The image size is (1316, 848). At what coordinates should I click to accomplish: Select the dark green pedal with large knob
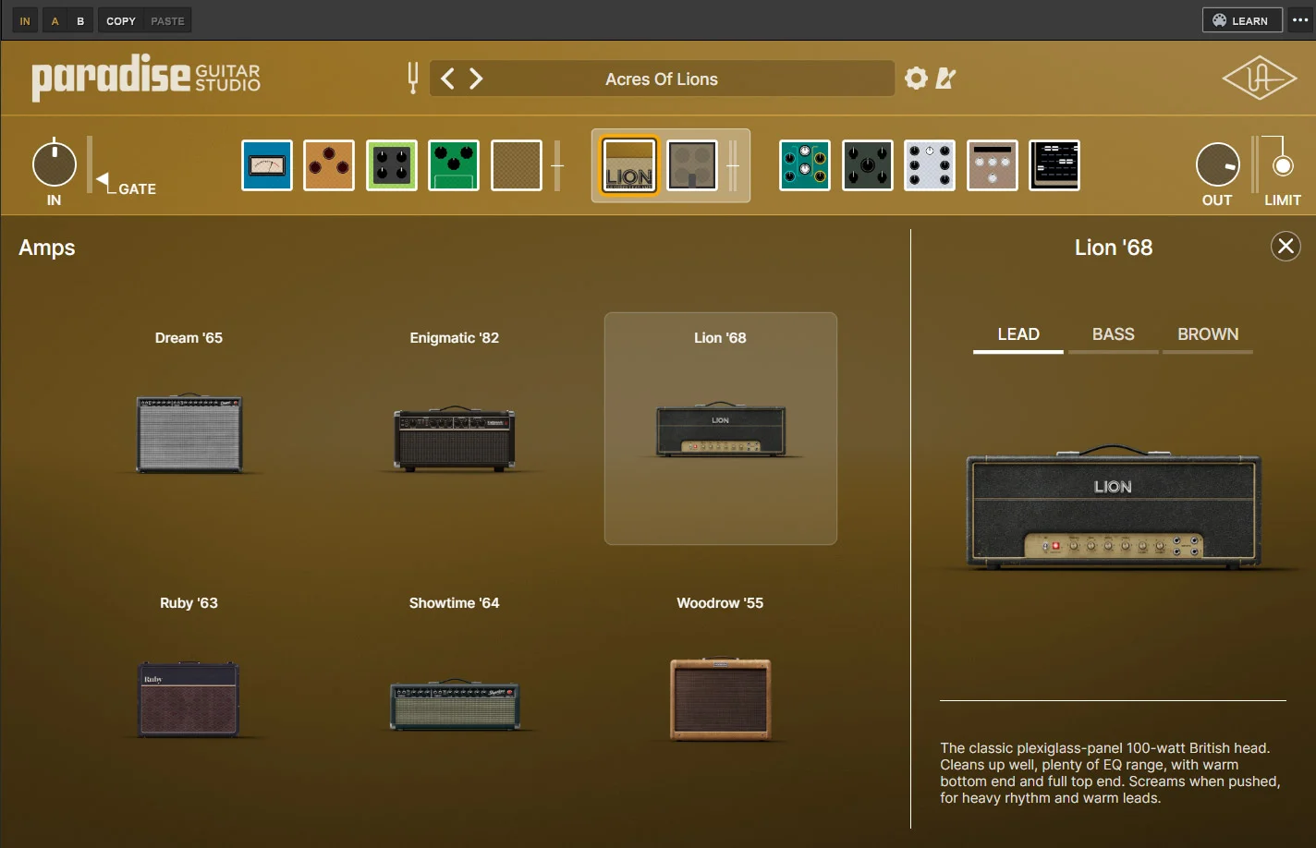(x=868, y=165)
